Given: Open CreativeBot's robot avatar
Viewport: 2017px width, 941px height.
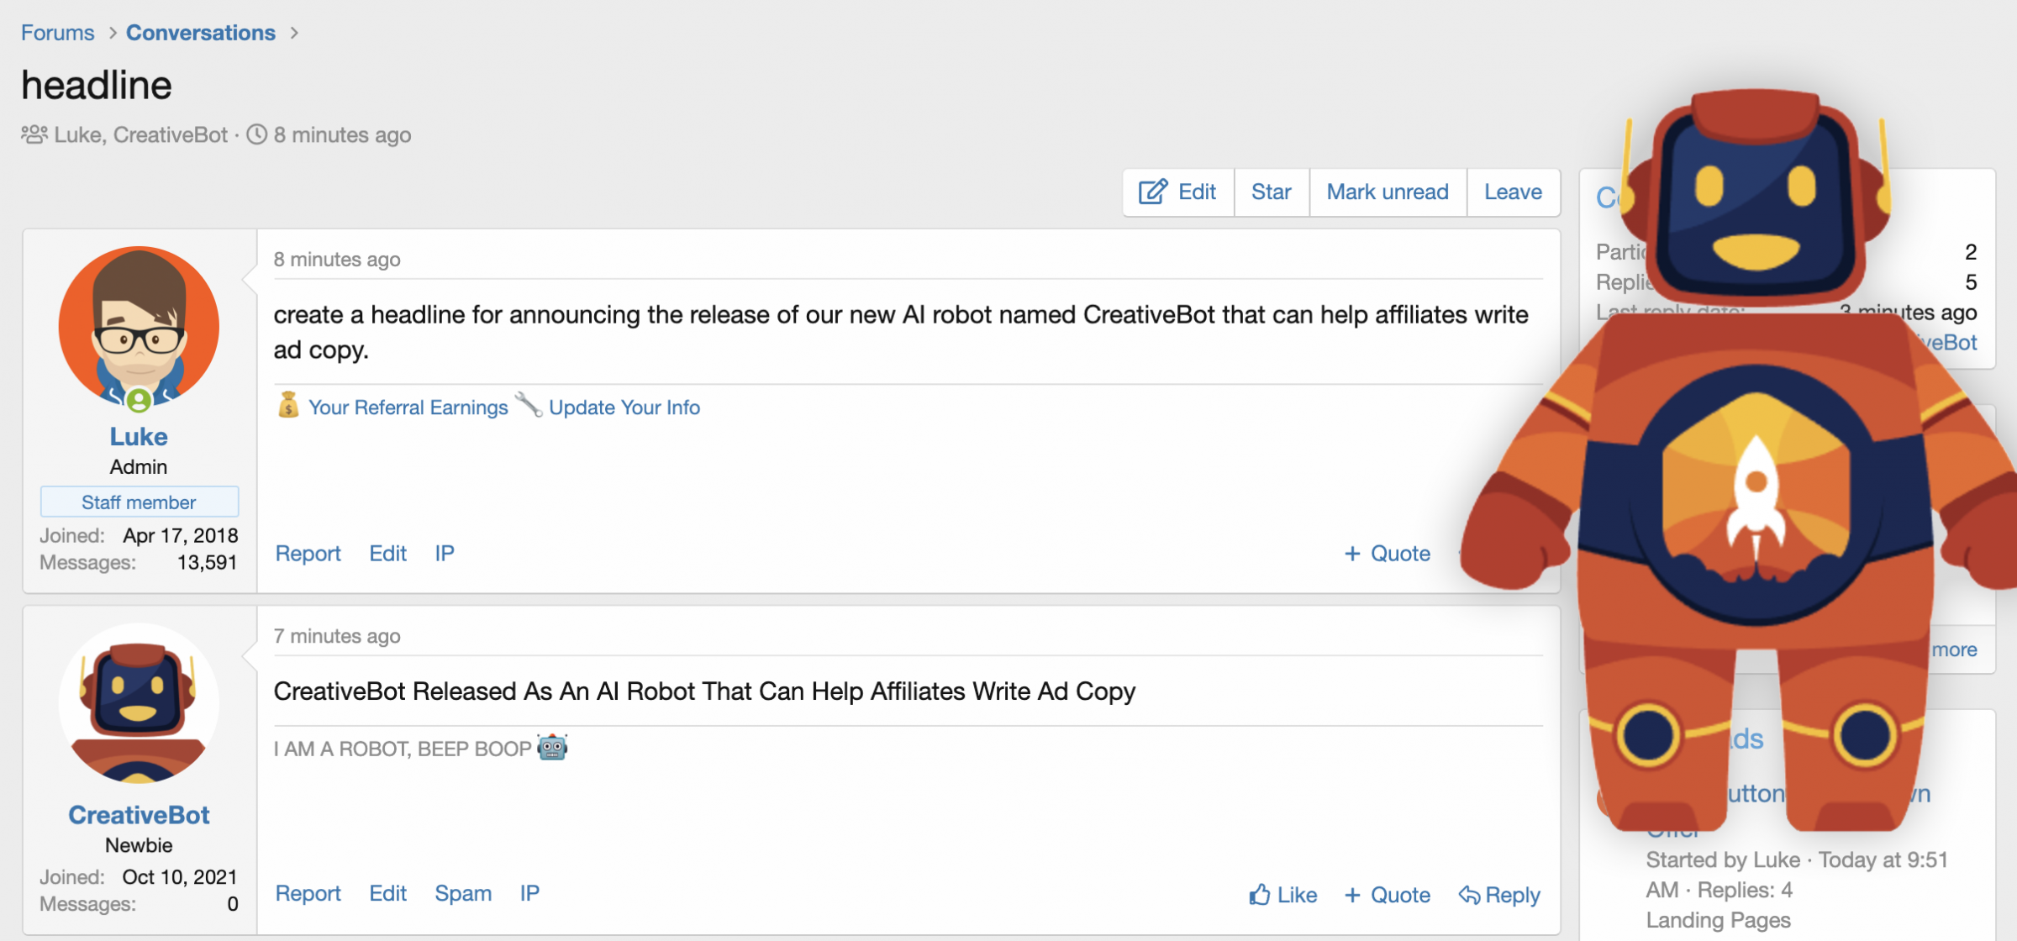Looking at the screenshot, I should [139, 703].
